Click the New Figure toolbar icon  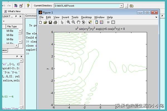click(x=41, y=22)
